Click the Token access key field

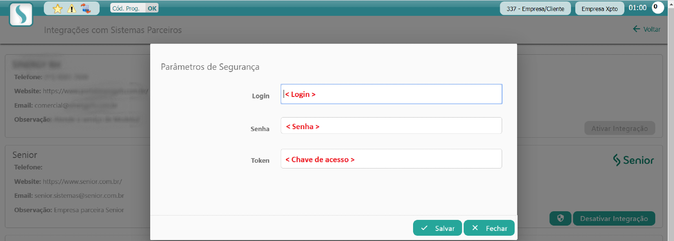391,159
